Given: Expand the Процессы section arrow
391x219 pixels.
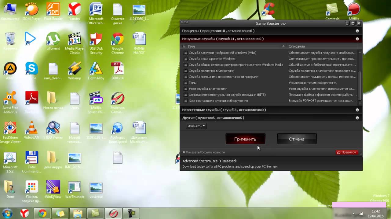Looking at the screenshot, I should coord(357,31).
